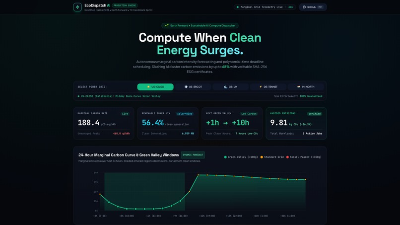Click the Solar+Wind badge on Renewable Power Mix card

coord(185,114)
